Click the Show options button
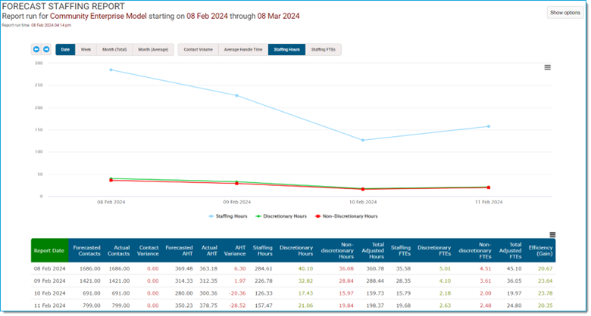The height and width of the screenshot is (316, 591). point(565,13)
